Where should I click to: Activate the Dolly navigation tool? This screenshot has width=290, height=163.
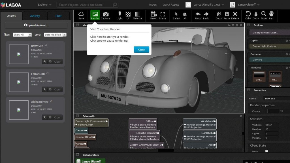click(256, 15)
